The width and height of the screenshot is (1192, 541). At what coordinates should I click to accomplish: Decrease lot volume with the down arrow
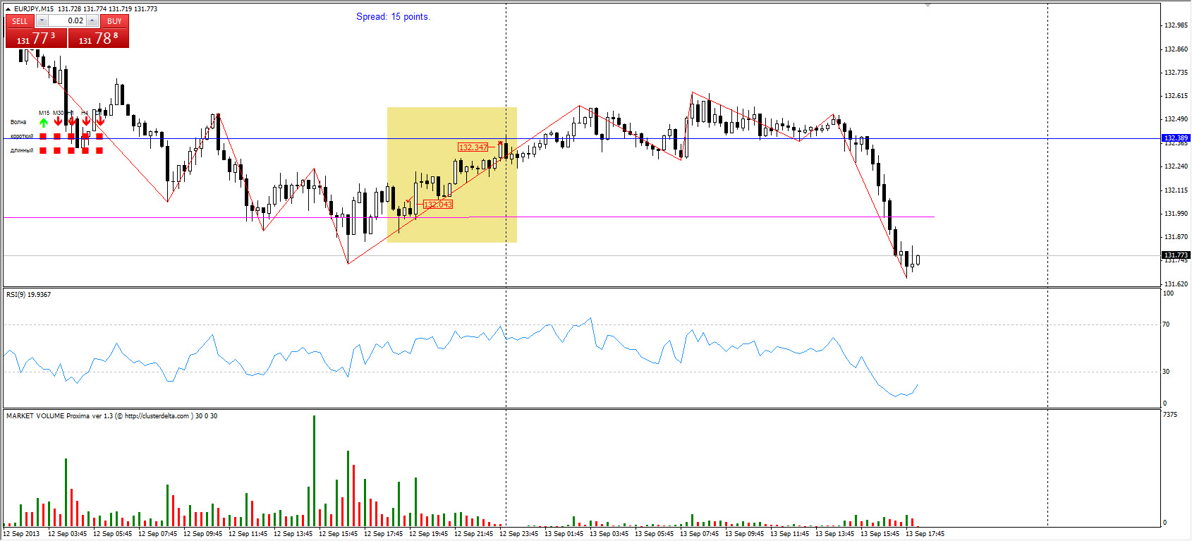(42, 21)
